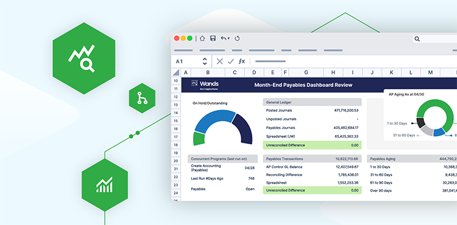Cancel formula entry with the X icon

coord(220,61)
